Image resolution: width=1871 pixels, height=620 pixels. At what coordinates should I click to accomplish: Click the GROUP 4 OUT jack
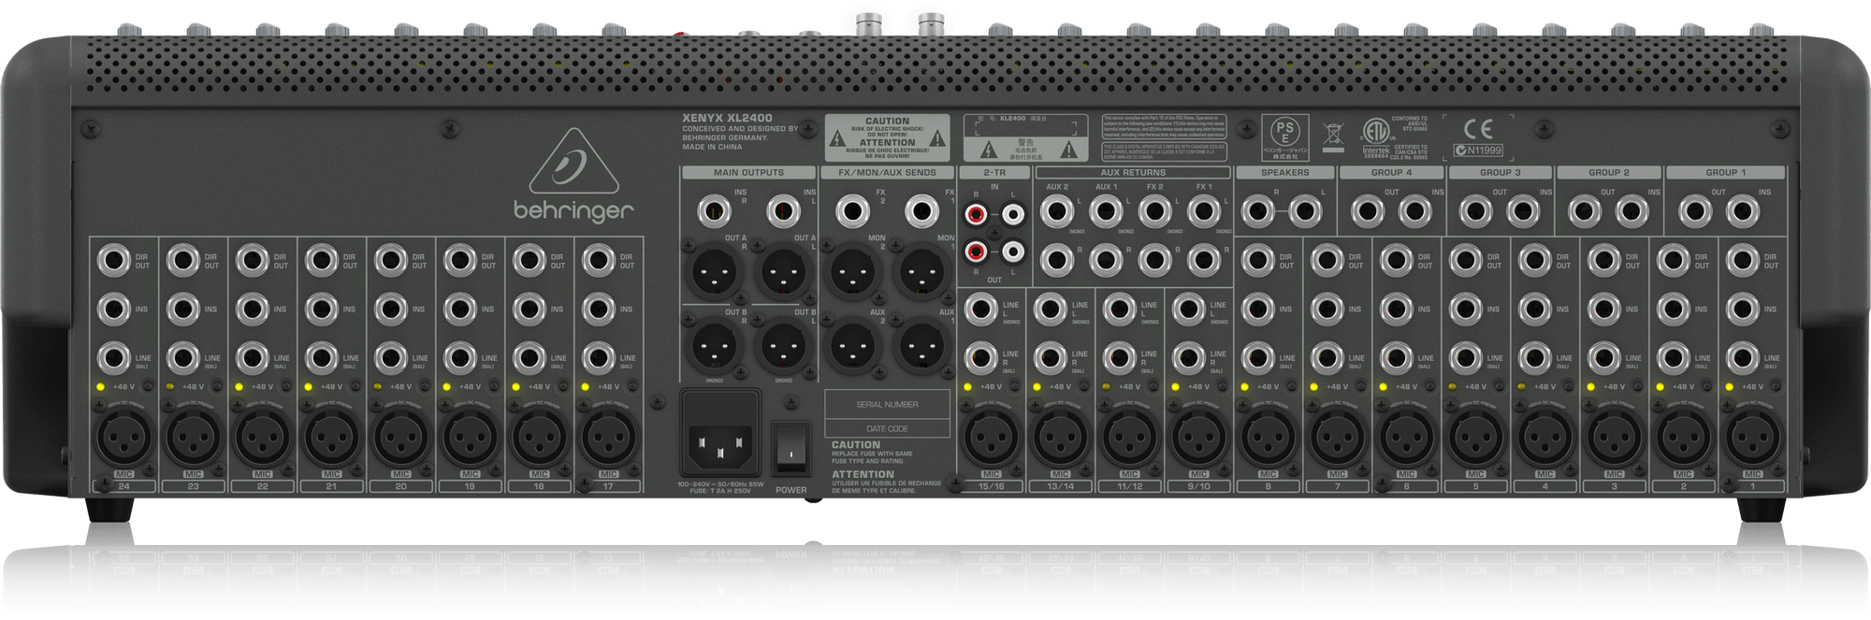[1367, 212]
